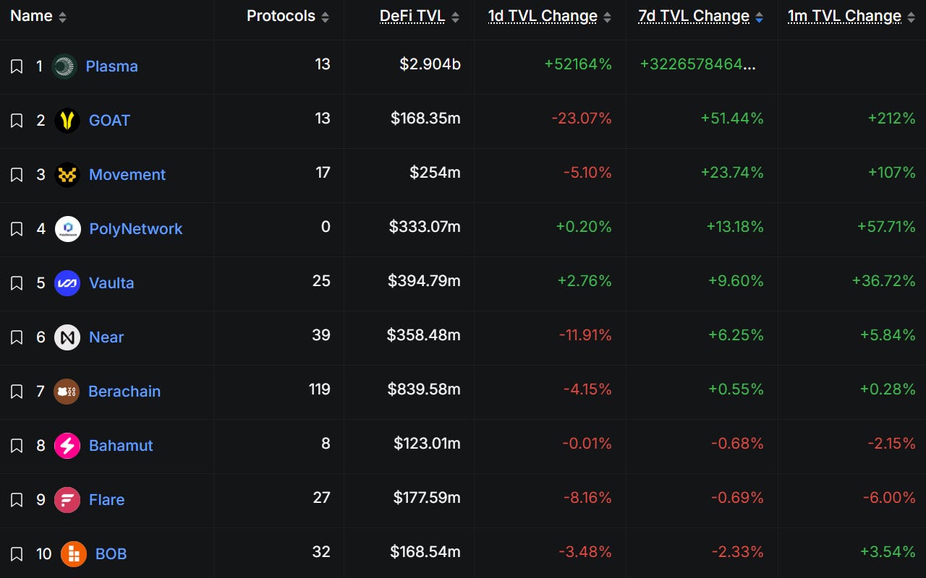Click the Name column header text

31,16
